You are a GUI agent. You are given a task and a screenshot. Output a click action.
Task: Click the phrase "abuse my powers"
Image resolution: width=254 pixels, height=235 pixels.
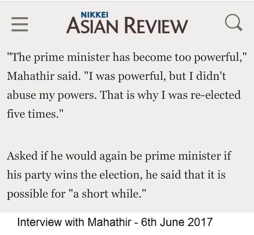coord(50,95)
